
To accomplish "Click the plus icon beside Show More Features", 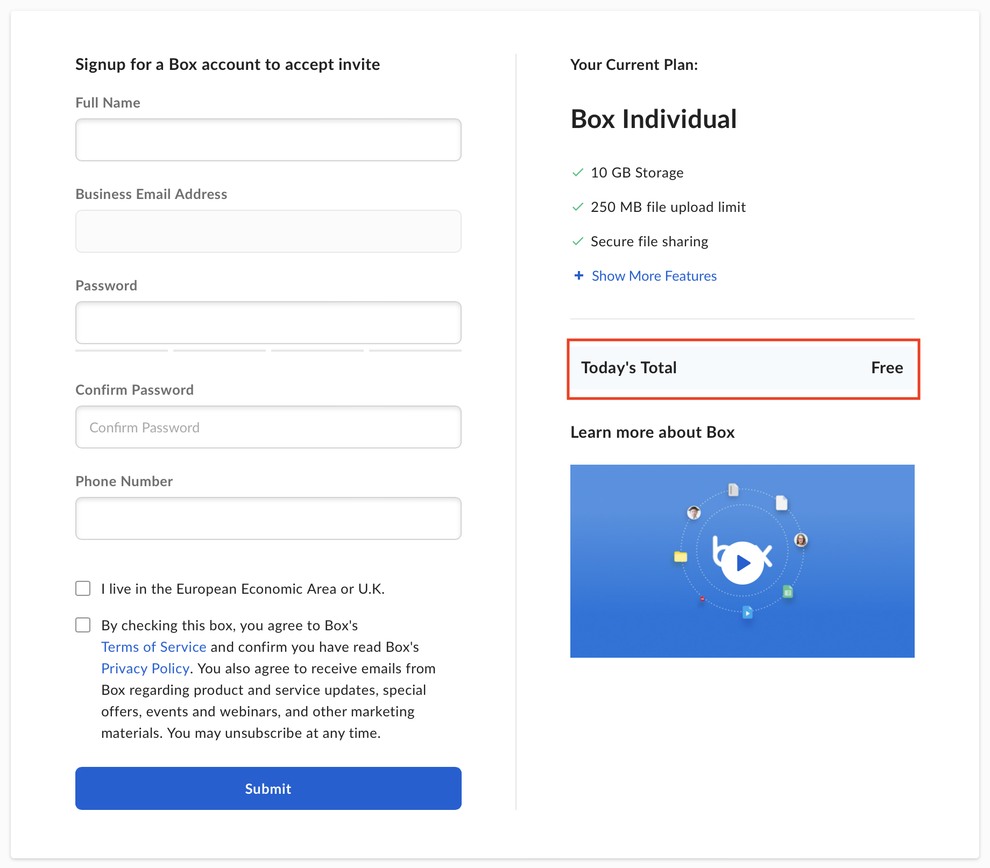I will pos(579,276).
